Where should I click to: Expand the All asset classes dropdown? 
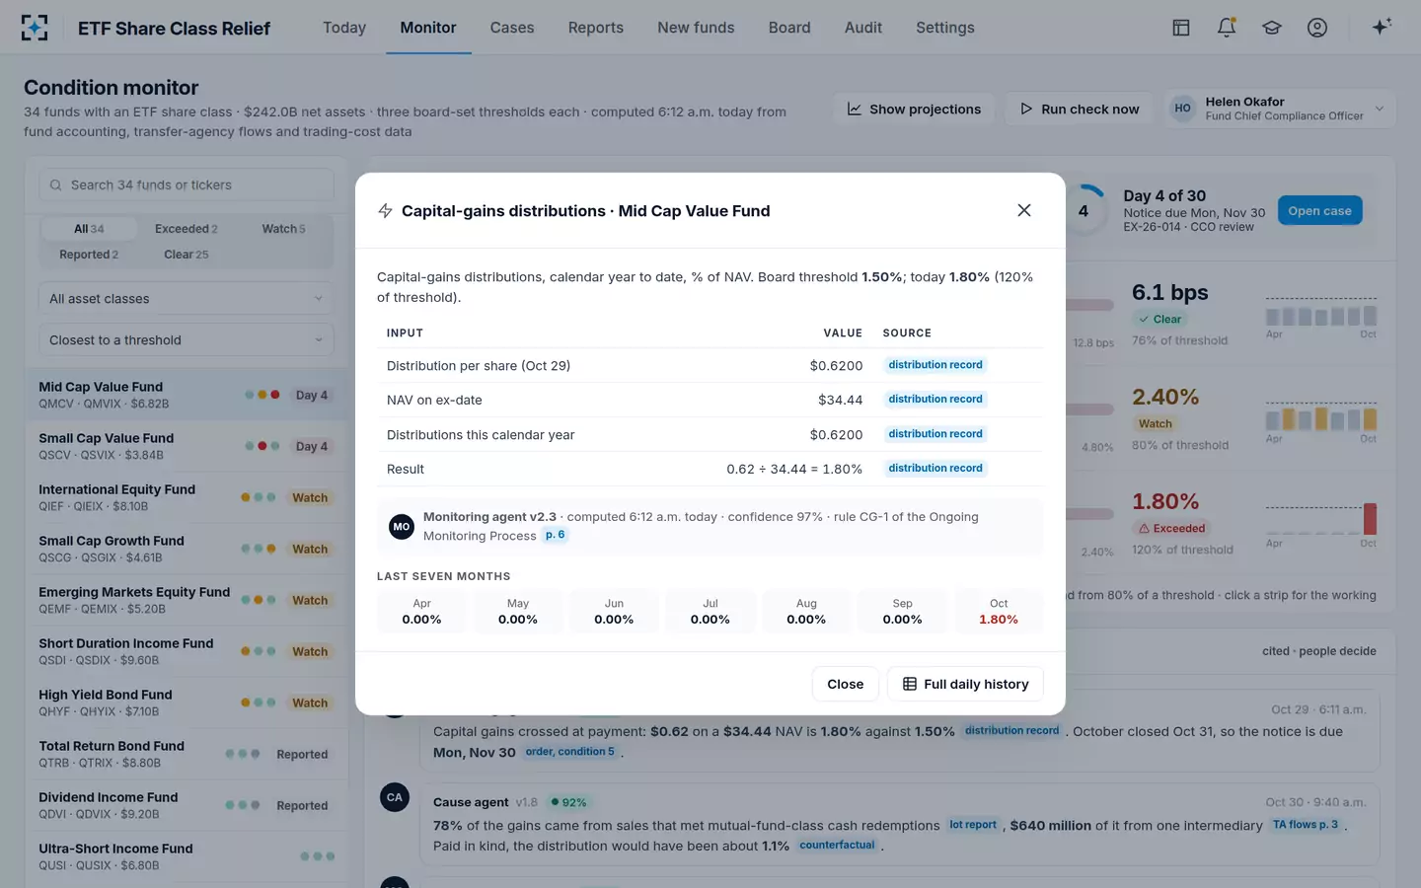coord(187,298)
